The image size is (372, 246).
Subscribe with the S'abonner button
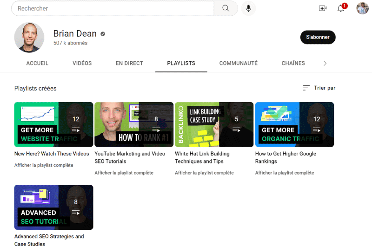pos(318,37)
